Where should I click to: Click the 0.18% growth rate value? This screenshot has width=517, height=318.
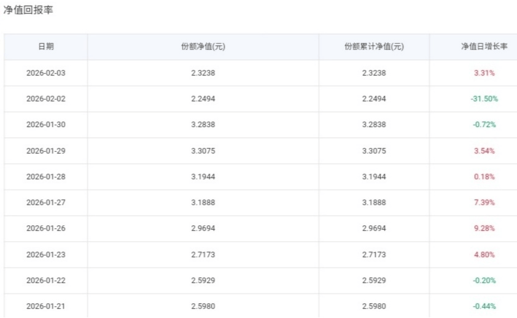[x=484, y=177]
